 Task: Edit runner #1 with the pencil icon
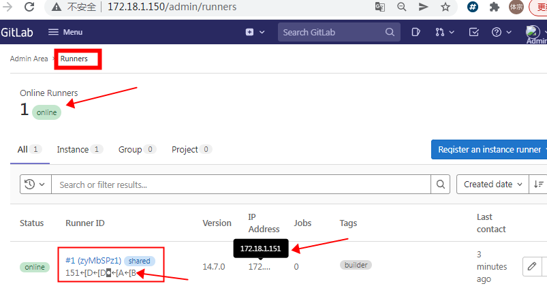(x=531, y=266)
